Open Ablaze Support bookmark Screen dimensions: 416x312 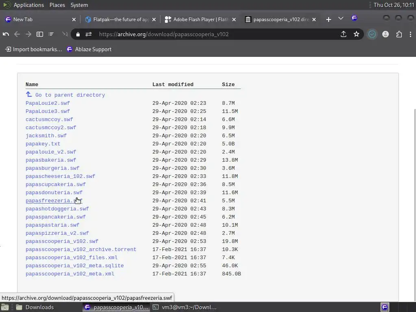(x=89, y=49)
